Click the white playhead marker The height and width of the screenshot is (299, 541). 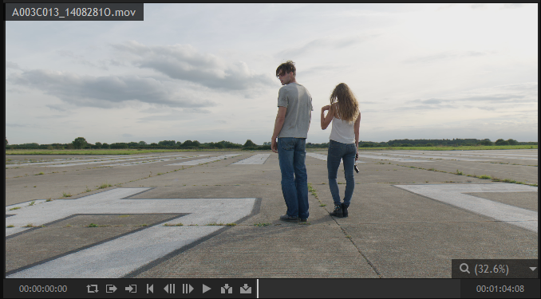pyautogui.click(x=258, y=289)
